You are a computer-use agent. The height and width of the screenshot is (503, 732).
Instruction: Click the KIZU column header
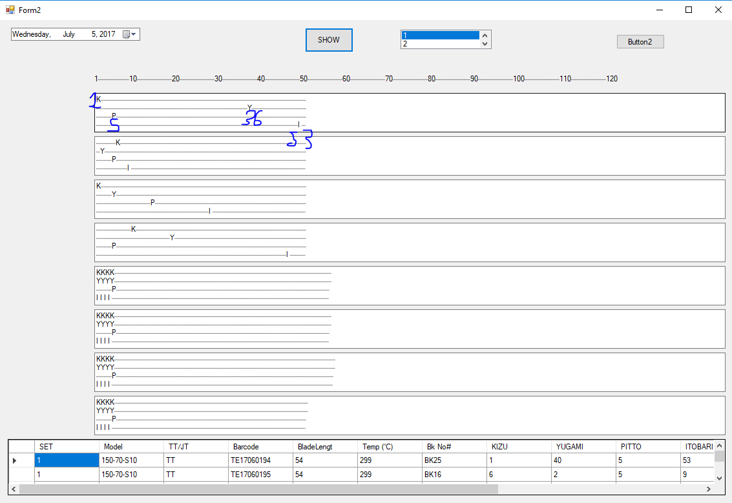[519, 447]
